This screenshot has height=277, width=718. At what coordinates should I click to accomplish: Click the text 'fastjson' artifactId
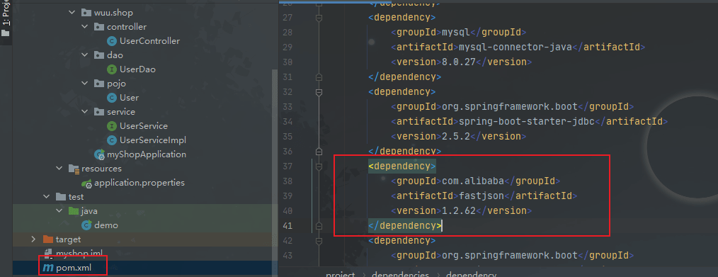(481, 196)
